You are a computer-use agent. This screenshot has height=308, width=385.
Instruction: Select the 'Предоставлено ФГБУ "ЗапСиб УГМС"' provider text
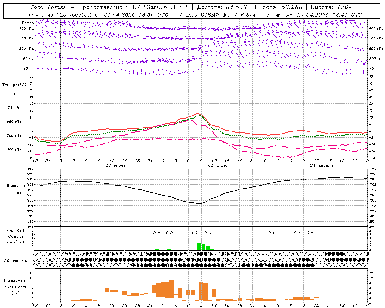coord(134,7)
